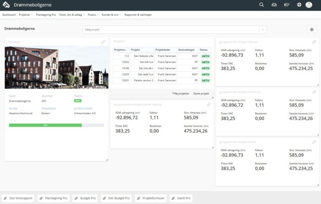321x204 pixels.
Task: Expand the Vælg projekt dropdown arrow
Action: [262, 30]
